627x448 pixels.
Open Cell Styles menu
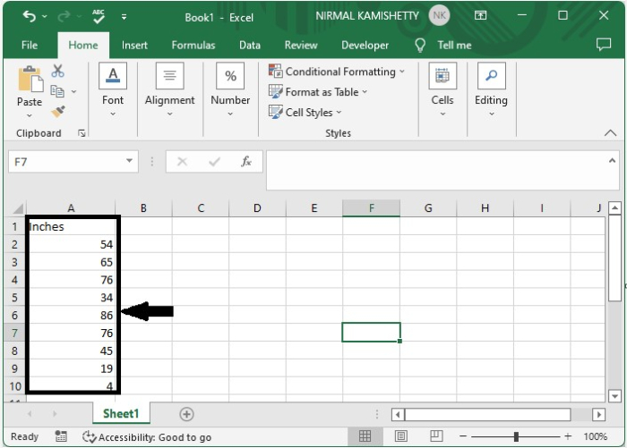(x=305, y=112)
